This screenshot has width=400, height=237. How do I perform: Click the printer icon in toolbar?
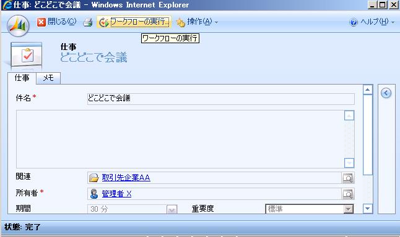pyautogui.click(x=88, y=22)
